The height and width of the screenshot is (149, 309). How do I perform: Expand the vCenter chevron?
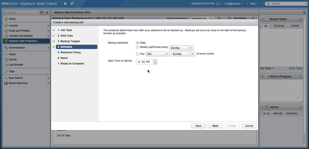48,25
